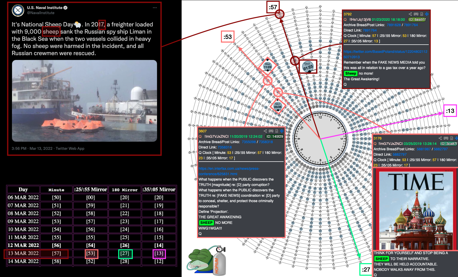Click the Day column header

(x=23, y=190)
